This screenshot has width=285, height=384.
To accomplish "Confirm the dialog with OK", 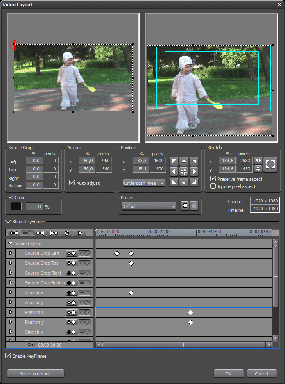I will (x=228, y=374).
